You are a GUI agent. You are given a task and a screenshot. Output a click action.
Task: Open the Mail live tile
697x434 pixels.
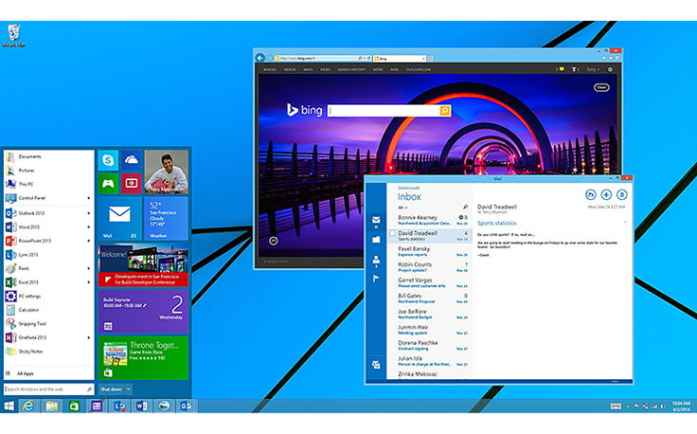pyautogui.click(x=119, y=218)
